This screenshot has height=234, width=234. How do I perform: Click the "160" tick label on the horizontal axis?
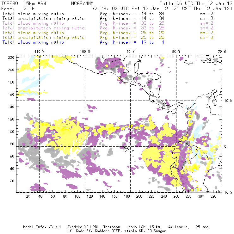pyautogui.click(x=114, y=196)
